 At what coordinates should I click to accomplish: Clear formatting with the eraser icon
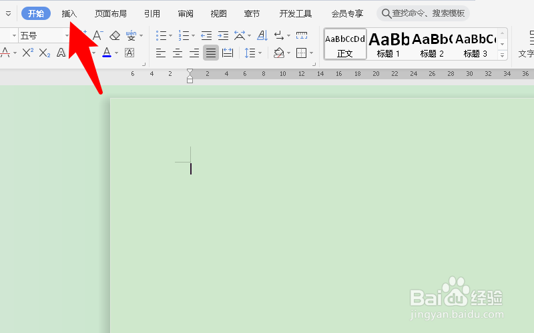coord(115,35)
